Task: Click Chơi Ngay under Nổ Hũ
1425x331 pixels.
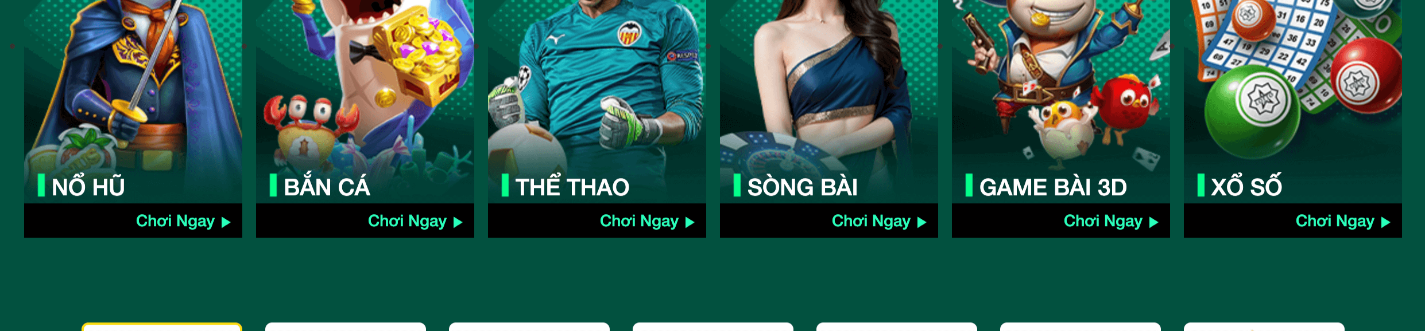Action: pos(175,221)
